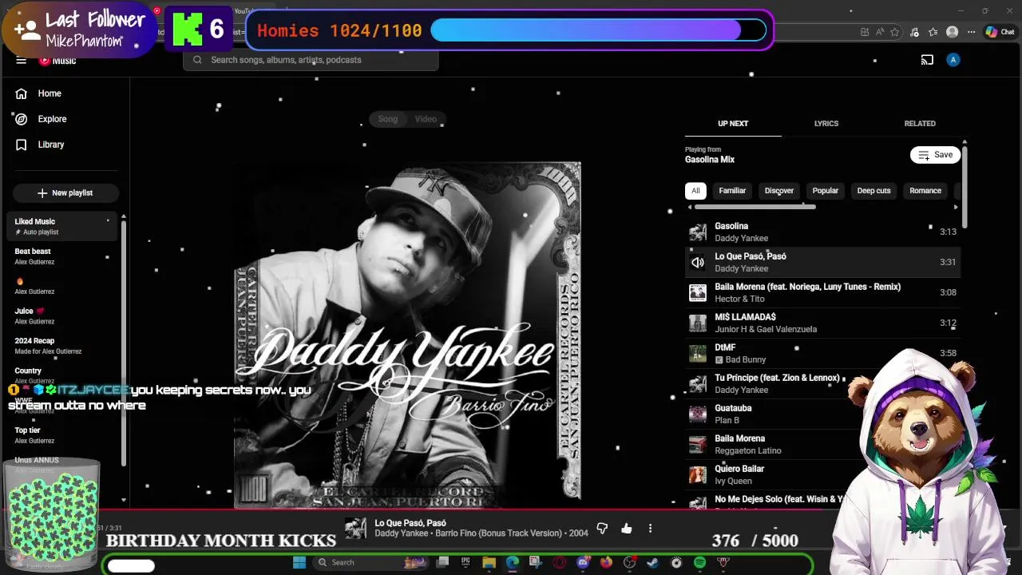This screenshot has height=575, width=1022.
Task: Open Epic Games launcher in taskbar
Action: click(465, 563)
